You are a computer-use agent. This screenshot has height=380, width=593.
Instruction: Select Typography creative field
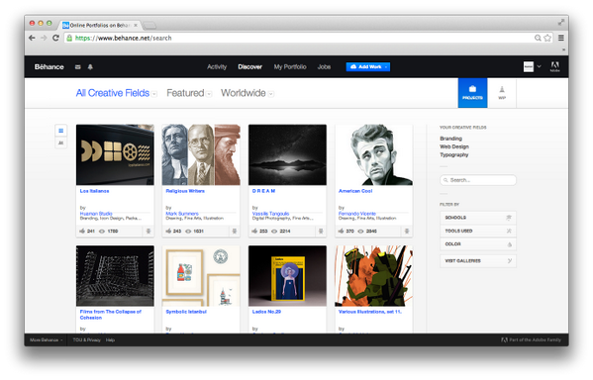453,155
